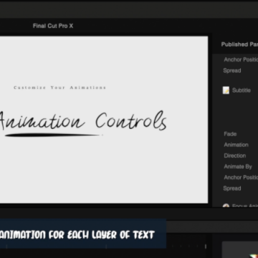Select the Spread parameter above Subtitle
This screenshot has width=258, height=258.
point(232,70)
